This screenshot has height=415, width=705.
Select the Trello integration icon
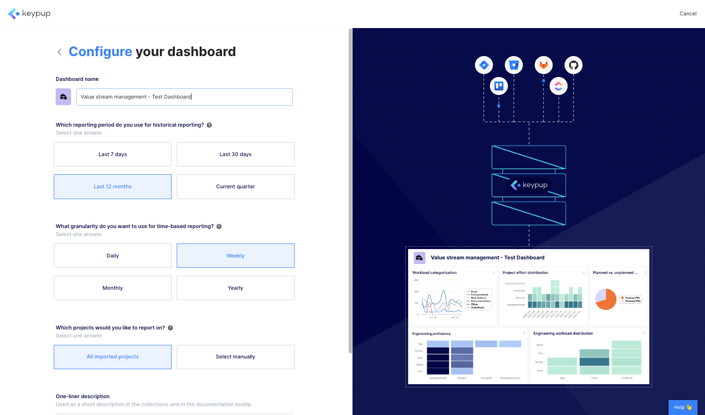click(499, 86)
